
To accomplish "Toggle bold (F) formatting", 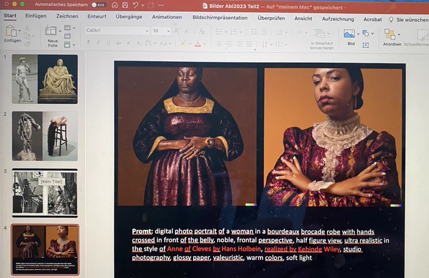I will tap(89, 42).
